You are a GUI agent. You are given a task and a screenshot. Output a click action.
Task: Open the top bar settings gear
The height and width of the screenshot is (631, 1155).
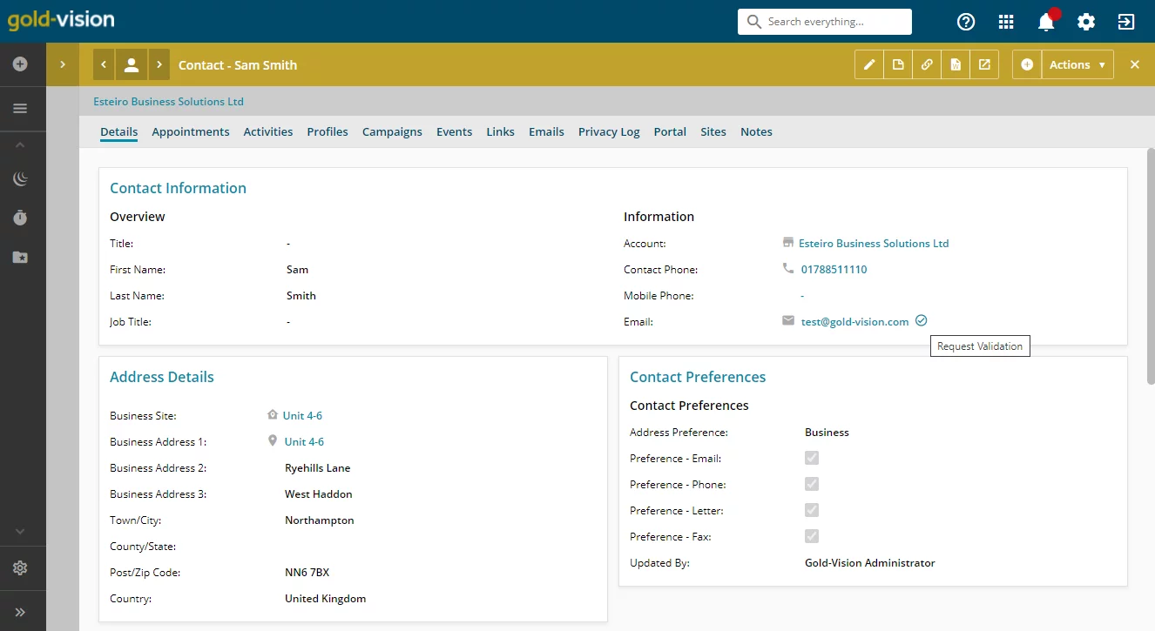point(1086,22)
